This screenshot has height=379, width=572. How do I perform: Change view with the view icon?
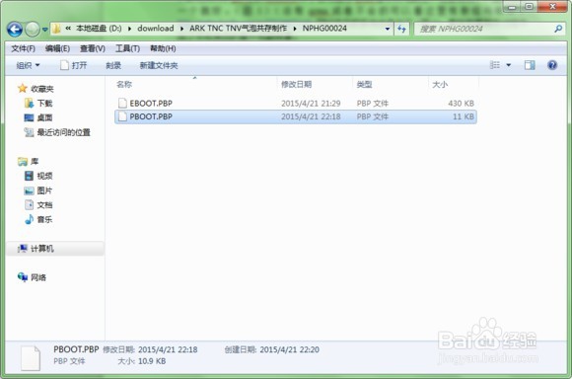click(495, 65)
